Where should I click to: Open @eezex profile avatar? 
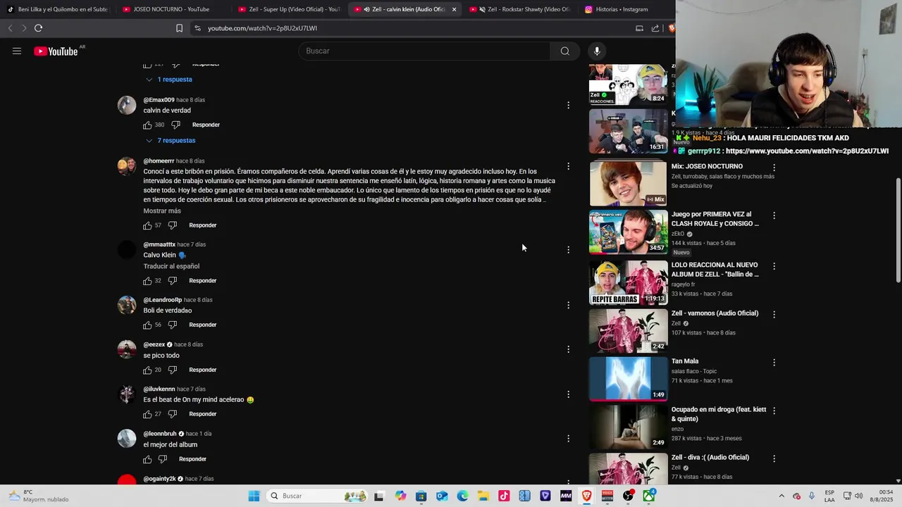[127, 349]
